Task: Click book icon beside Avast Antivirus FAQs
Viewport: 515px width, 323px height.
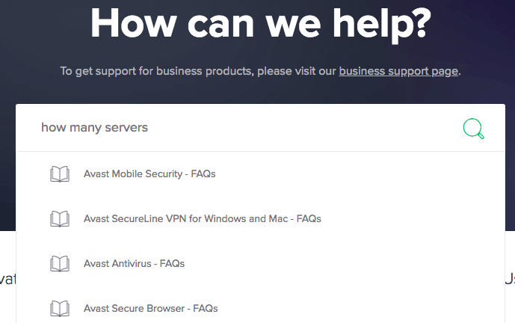Action: [x=60, y=264]
